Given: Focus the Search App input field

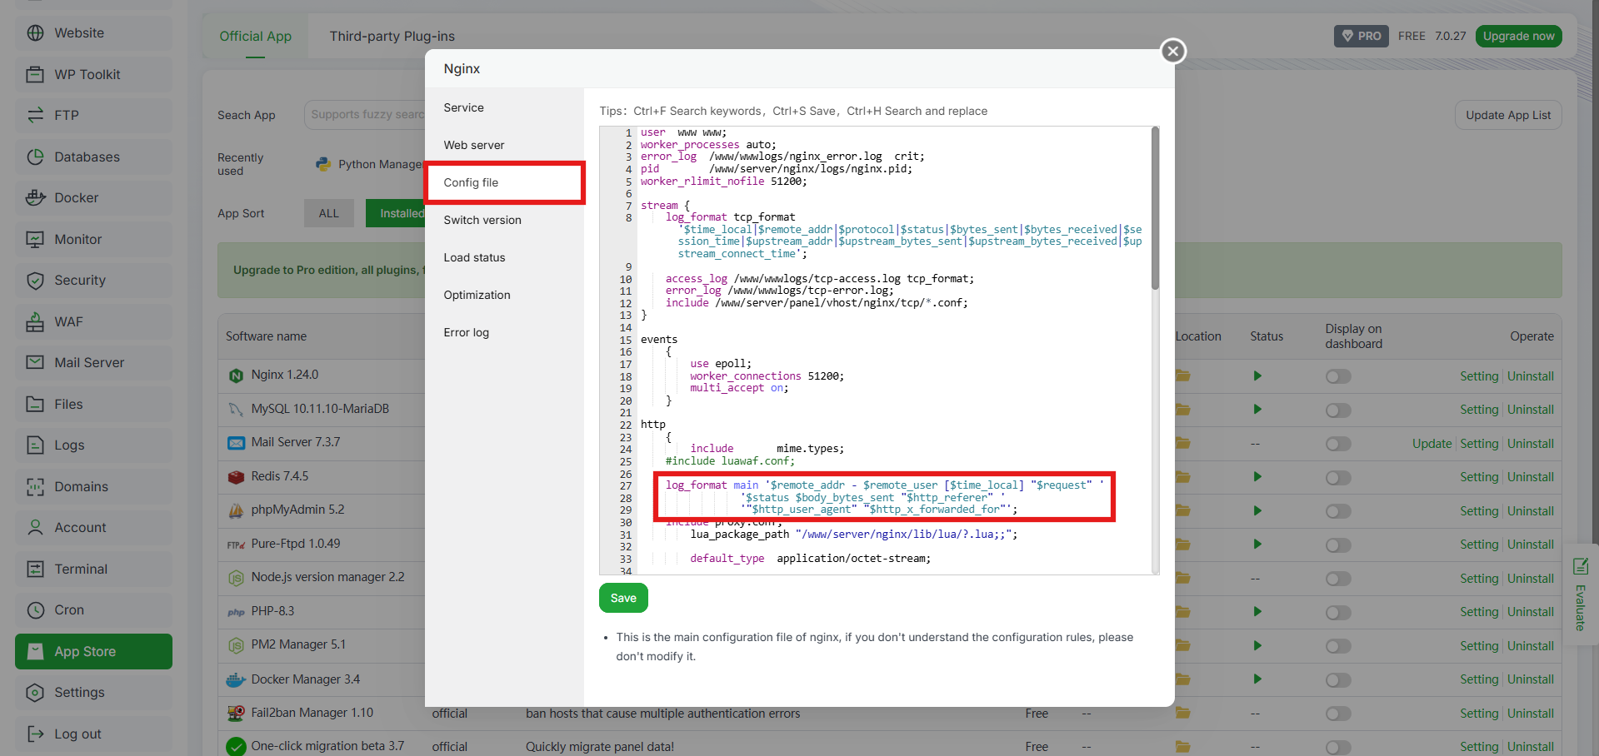Looking at the screenshot, I should click(365, 115).
